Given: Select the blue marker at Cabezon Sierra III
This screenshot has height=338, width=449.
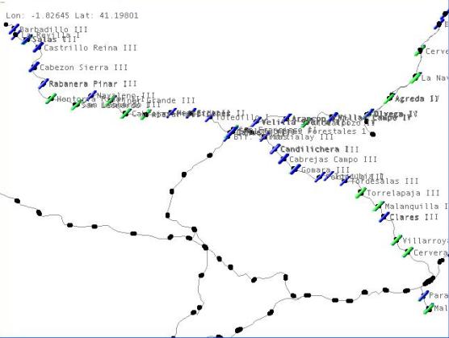Looking at the screenshot, I should [34, 67].
